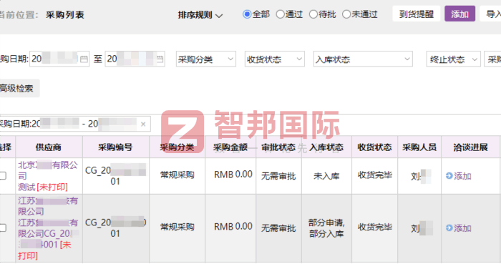Remove the 采购日期 filter tag
501x264 pixels.
[143, 124]
